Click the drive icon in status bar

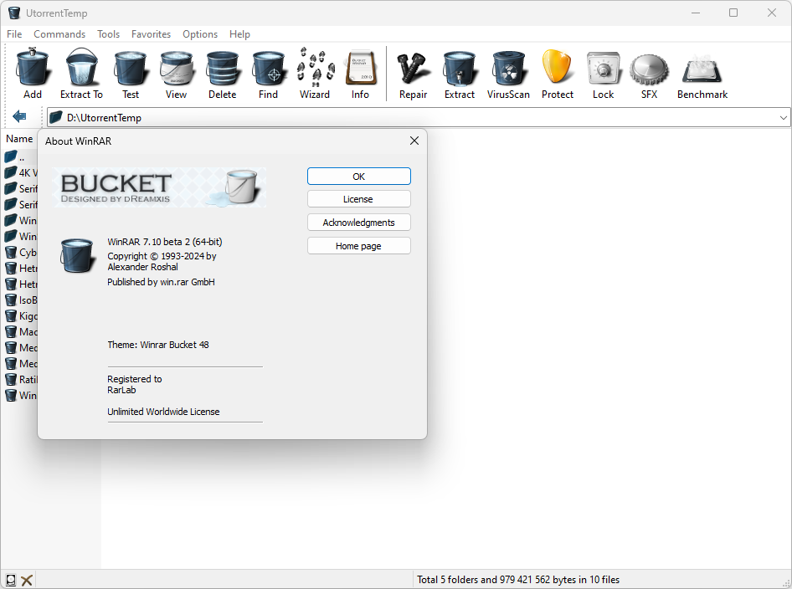click(10, 580)
